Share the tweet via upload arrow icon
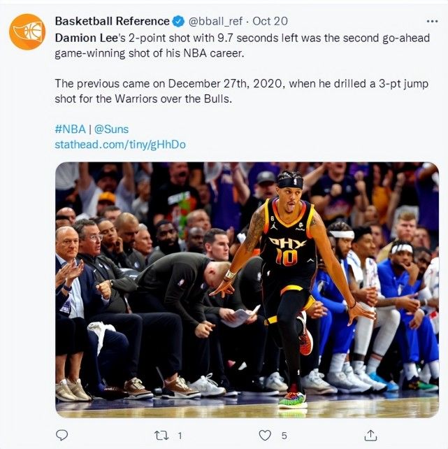The image size is (448, 449). (x=370, y=435)
